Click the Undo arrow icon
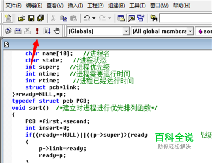 [x=87, y=18]
